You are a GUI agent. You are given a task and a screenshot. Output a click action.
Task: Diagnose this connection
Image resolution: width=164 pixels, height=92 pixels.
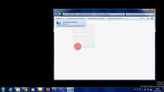(96, 18)
